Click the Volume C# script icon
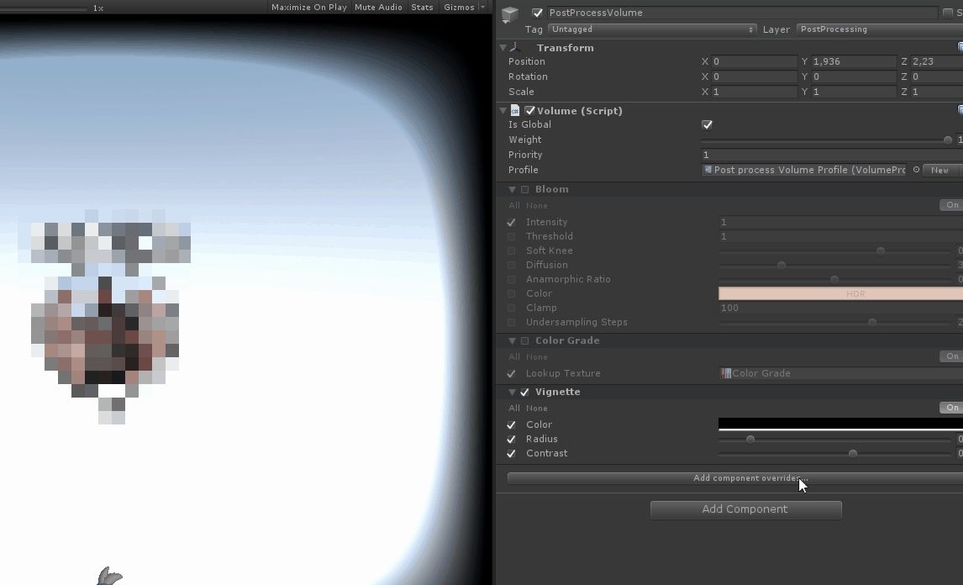 (516, 110)
